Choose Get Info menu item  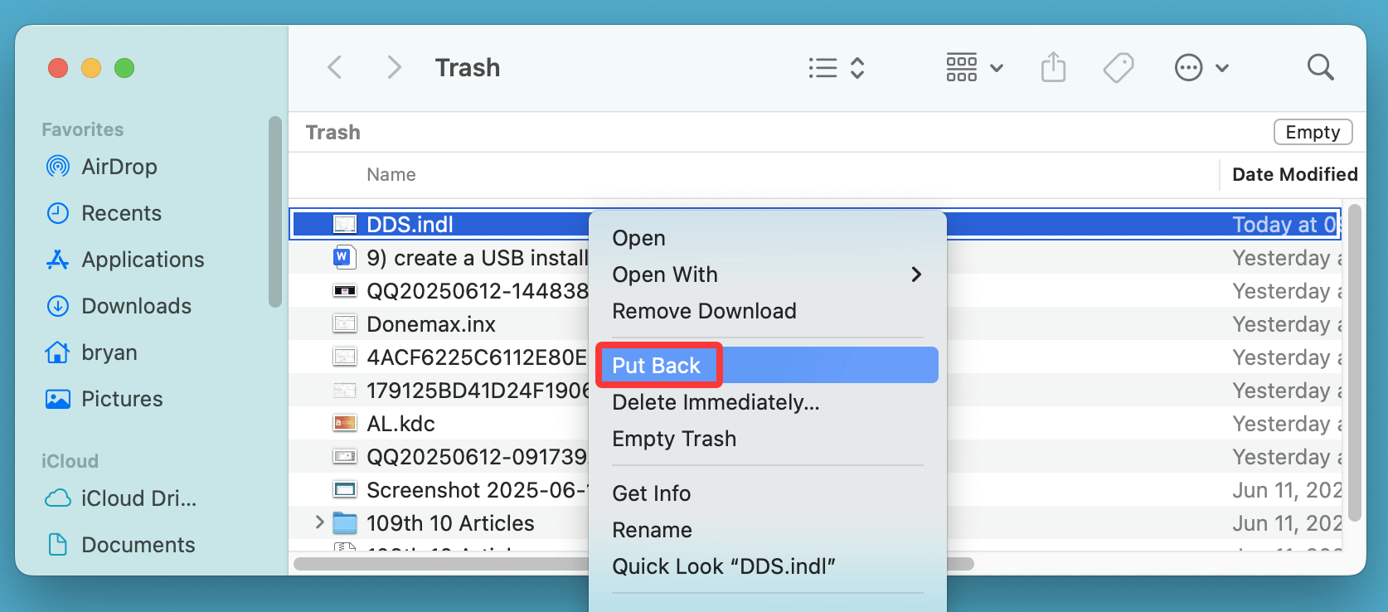(767, 493)
